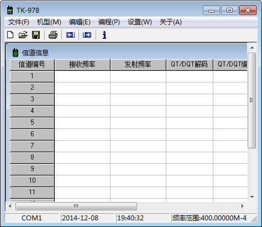
Task: Click the QT/DQT解码 cell for channel 2
Action: point(190,88)
